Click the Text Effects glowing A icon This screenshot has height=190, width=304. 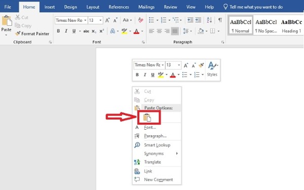pyautogui.click(x=112, y=31)
